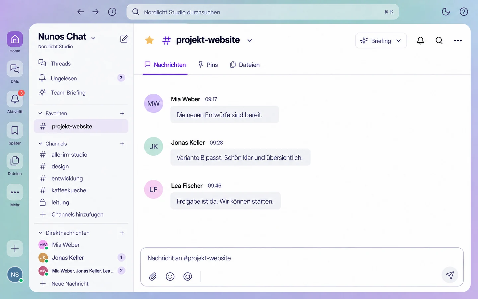Screen dimensions: 478x299
Task: Collapse the Direktnachrichten section
Action: pos(40,233)
